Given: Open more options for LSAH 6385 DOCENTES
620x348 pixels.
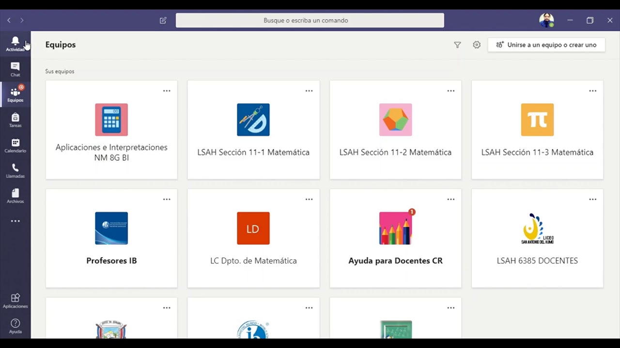Looking at the screenshot, I should tap(593, 199).
